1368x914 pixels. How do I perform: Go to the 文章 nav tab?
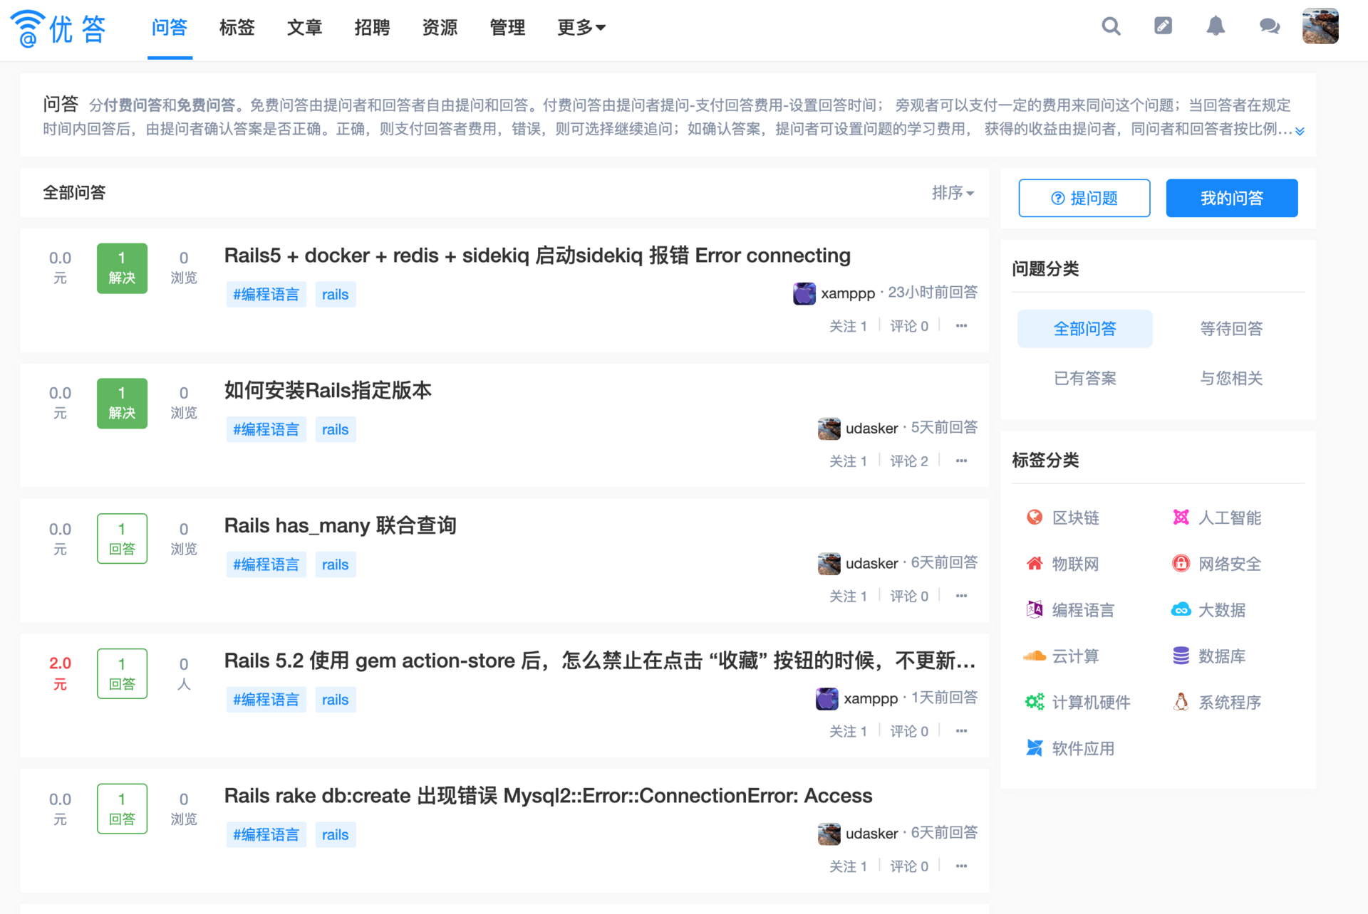click(305, 28)
